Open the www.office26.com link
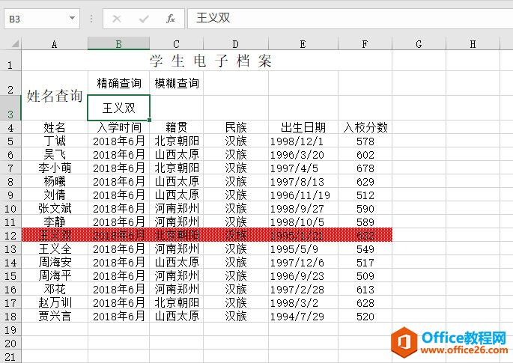The height and width of the screenshot is (363, 513). pyautogui.click(x=464, y=352)
